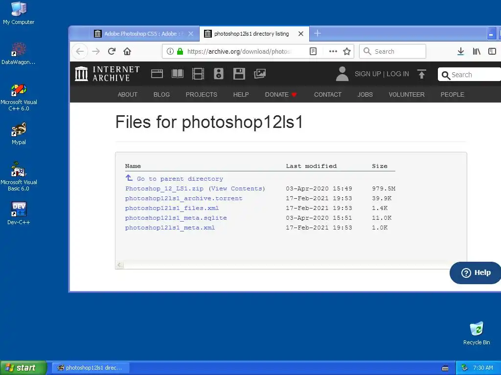Viewport: 501px width, 375px height.
Task: Click View Contents link for zip
Action: pyautogui.click(x=237, y=188)
